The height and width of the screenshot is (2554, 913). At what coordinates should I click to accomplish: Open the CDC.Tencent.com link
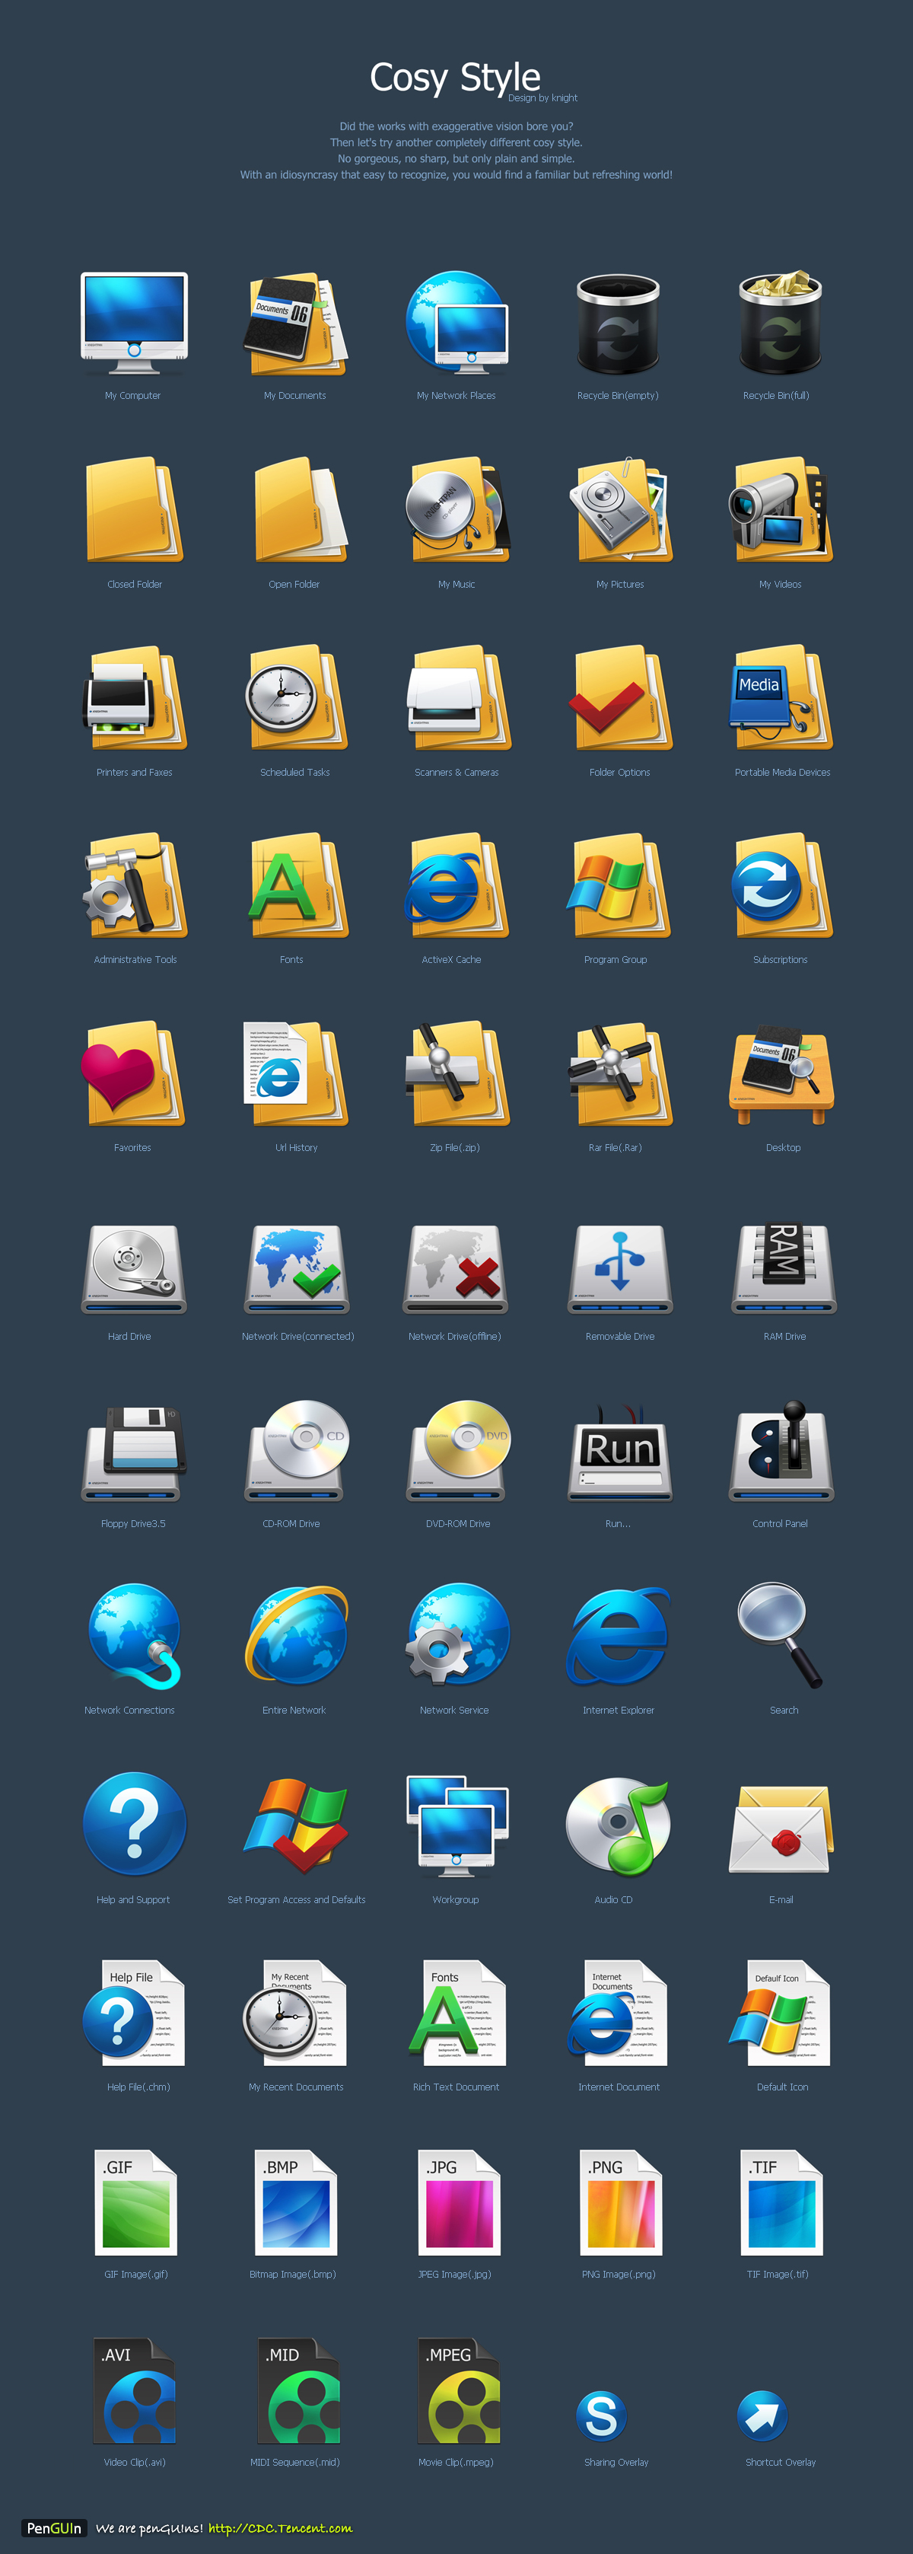coord(281,2528)
